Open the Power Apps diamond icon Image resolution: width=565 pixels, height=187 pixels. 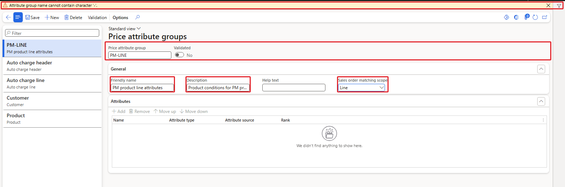(x=507, y=17)
